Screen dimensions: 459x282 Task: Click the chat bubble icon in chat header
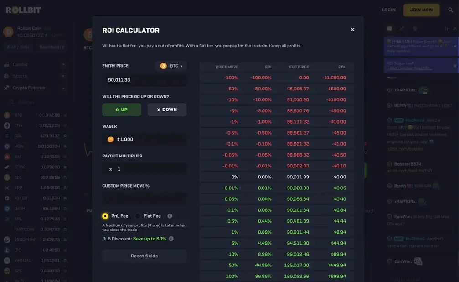(389, 28)
